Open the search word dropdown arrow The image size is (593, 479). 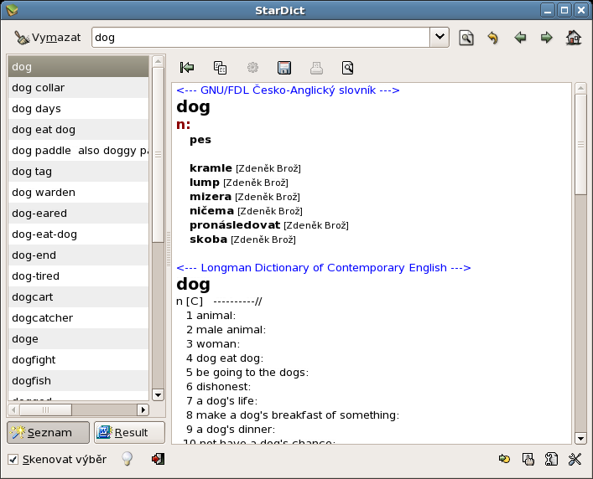pyautogui.click(x=440, y=37)
